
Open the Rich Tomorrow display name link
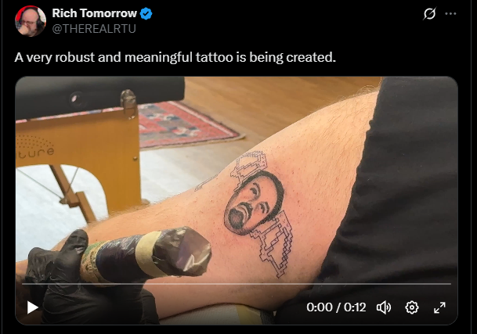pyautogui.click(x=94, y=13)
